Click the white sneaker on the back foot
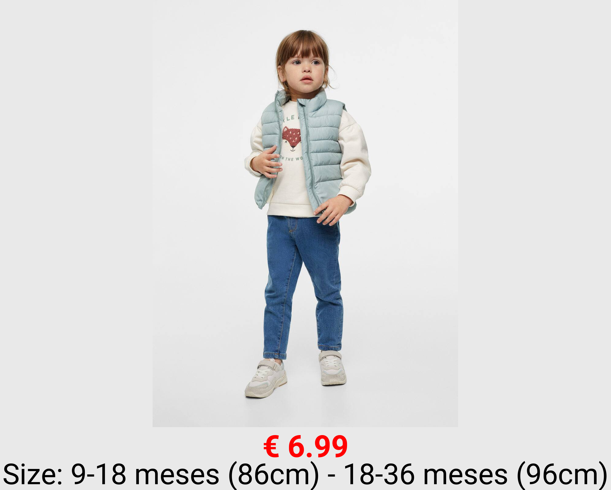Screen dimensions: 611x490 pyautogui.click(x=332, y=368)
